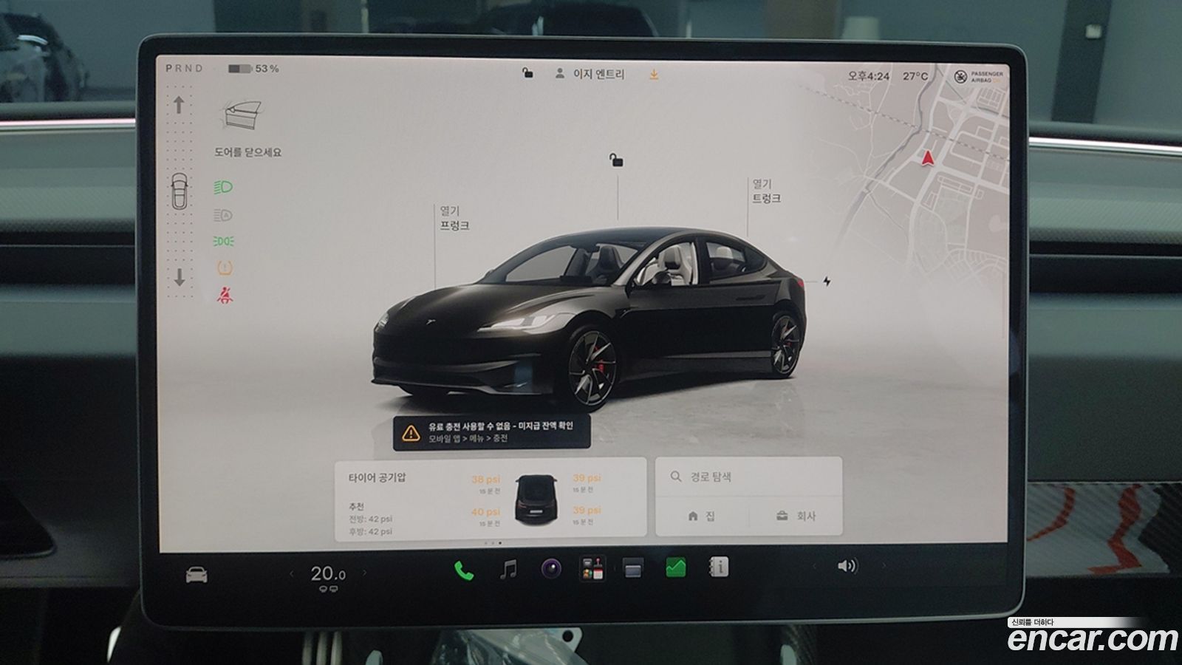Increase temperature with right arrow near 20.0
The width and height of the screenshot is (1182, 665).
(364, 573)
